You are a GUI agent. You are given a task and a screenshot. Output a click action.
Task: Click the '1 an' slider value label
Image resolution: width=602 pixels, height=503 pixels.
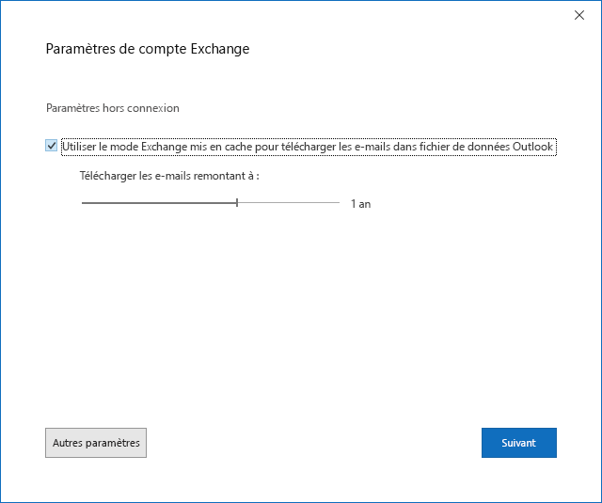360,203
